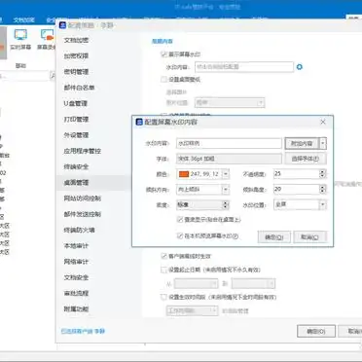
Task: Select 本地审计 in the policy sidebar
Action: pyautogui.click(x=76, y=246)
